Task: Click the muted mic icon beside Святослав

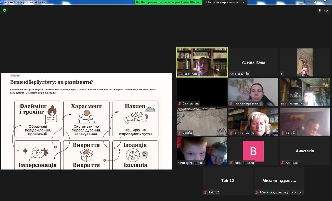Action: (x=179, y=103)
